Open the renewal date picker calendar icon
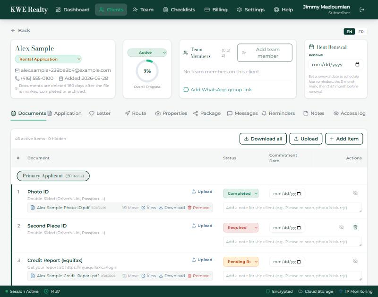Image resolution: width=378 pixels, height=297 pixels. [x=357, y=64]
